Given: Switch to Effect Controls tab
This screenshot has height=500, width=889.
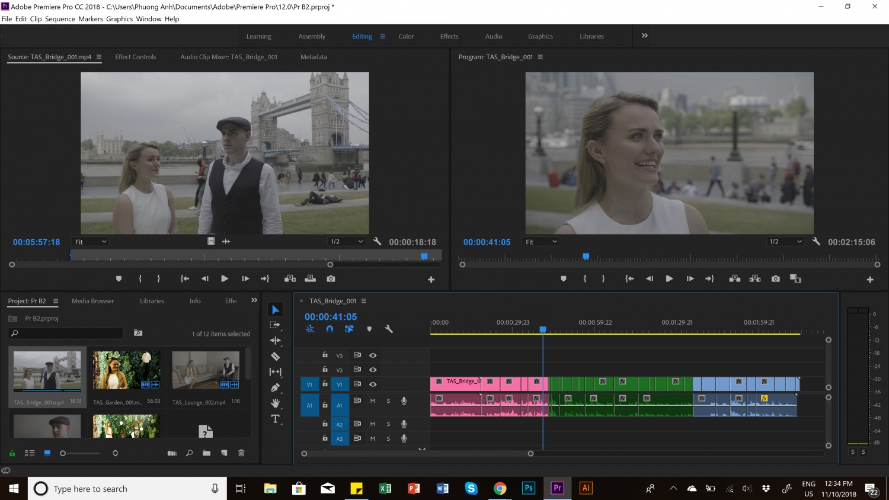Looking at the screenshot, I should 136,57.
